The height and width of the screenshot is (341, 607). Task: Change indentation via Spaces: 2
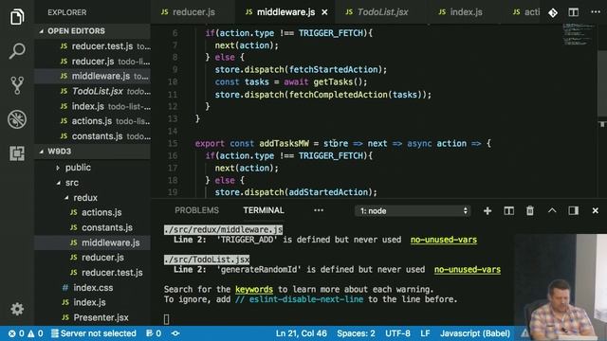(356, 333)
